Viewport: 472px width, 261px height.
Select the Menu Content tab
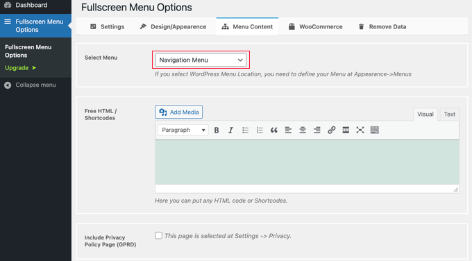(x=247, y=26)
